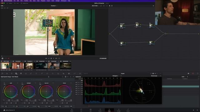The width and height of the screenshot is (200, 112).
Task: Play the clip forward
Action: [x=53, y=58]
